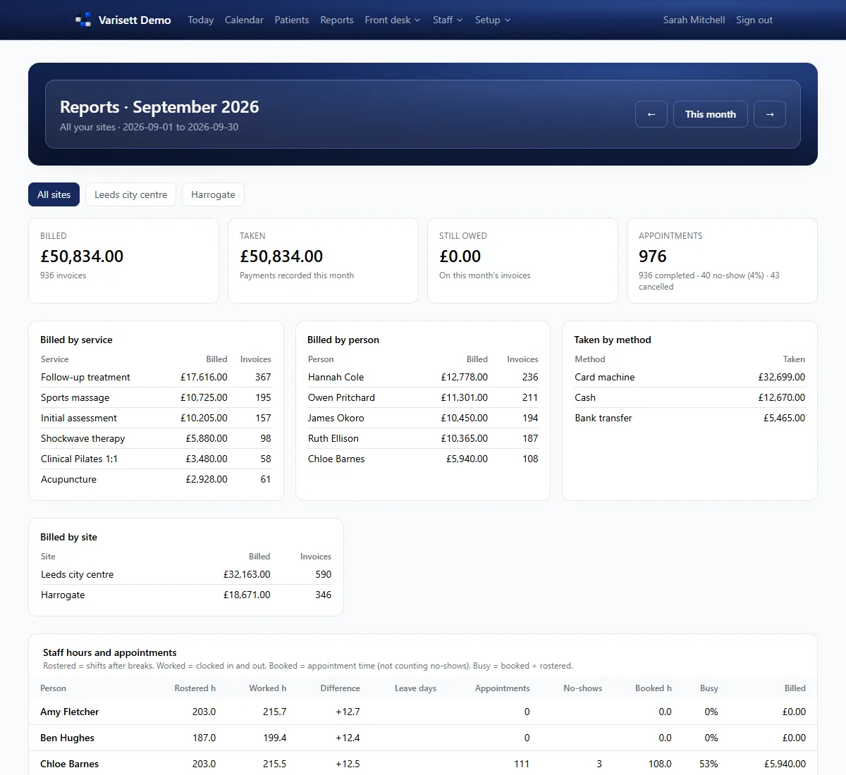Click the £17,616.00 follow-up billed amount

[x=204, y=377]
